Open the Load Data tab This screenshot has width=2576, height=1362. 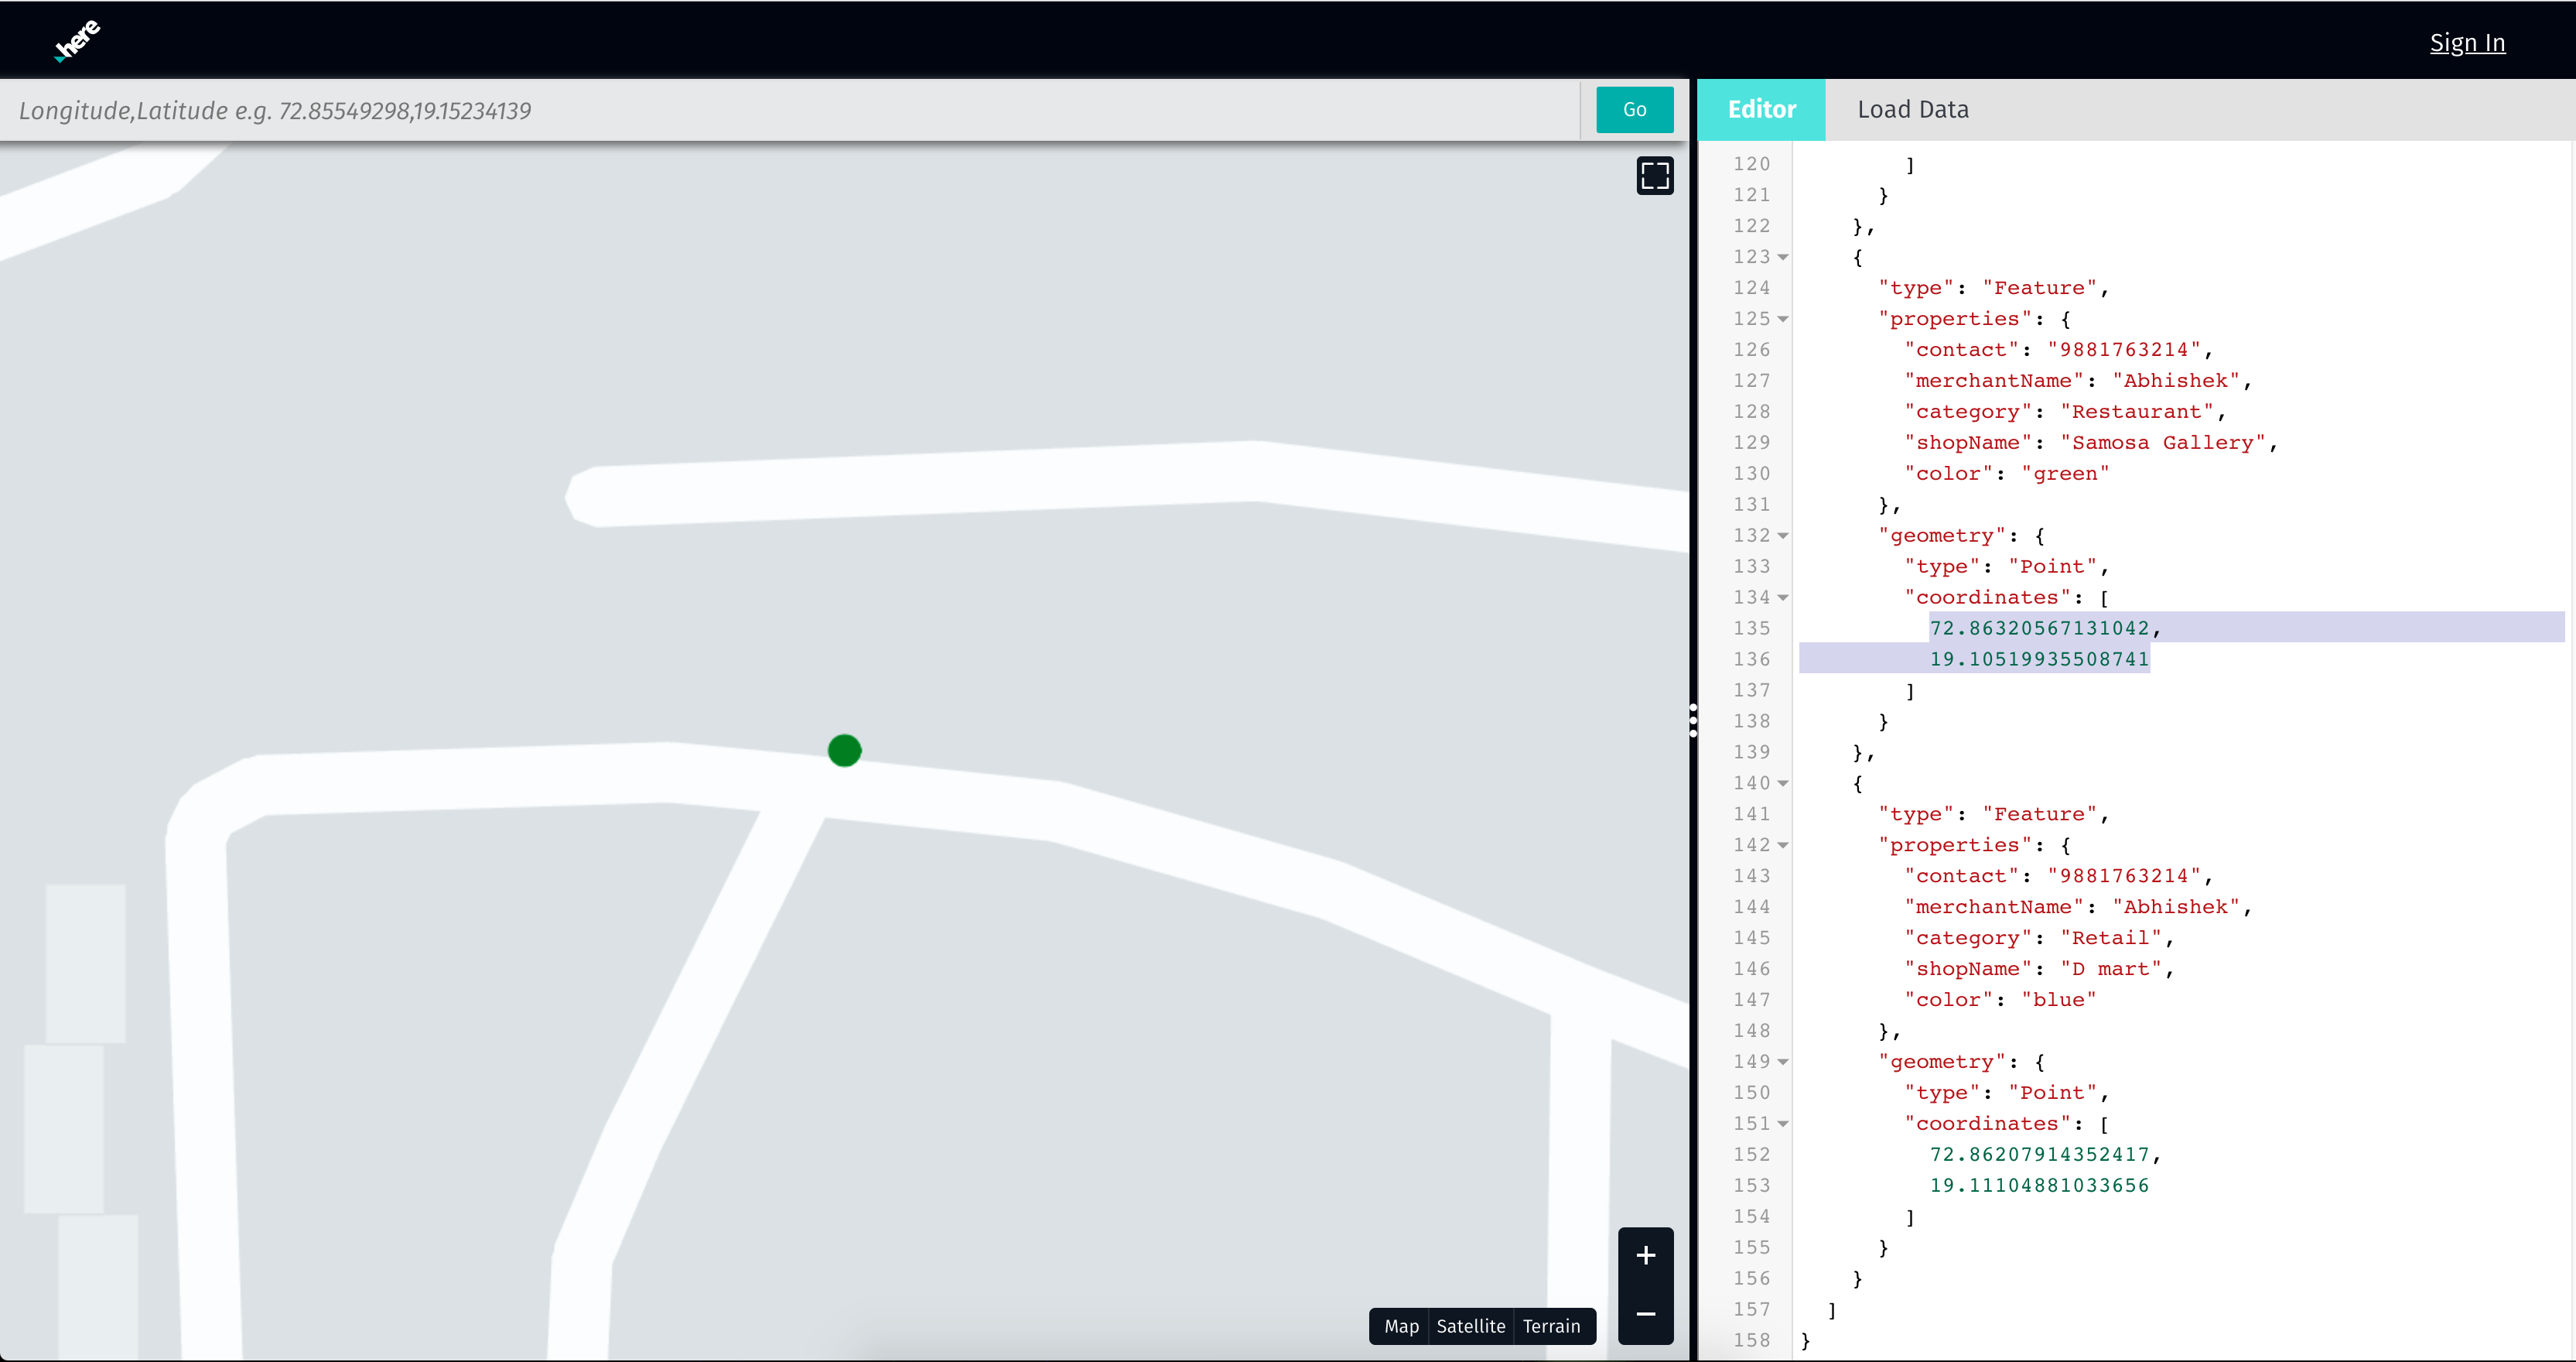tap(1912, 109)
